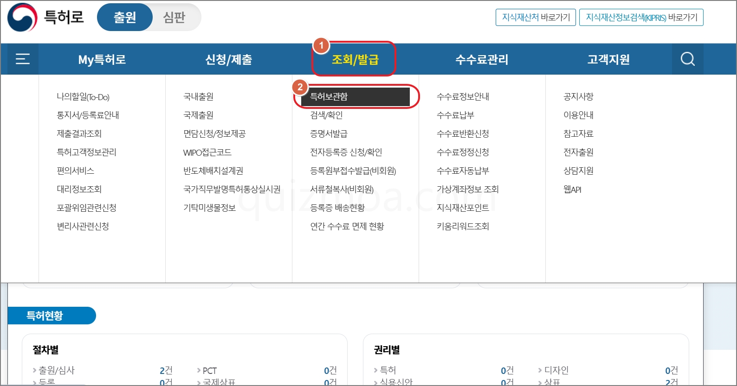Open 지식재산포인트 submenu item
The width and height of the screenshot is (737, 386).
pyautogui.click(x=463, y=208)
